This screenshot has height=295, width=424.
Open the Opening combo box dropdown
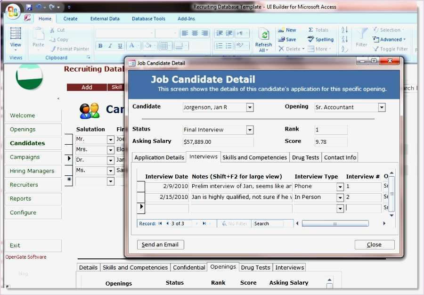(x=382, y=107)
